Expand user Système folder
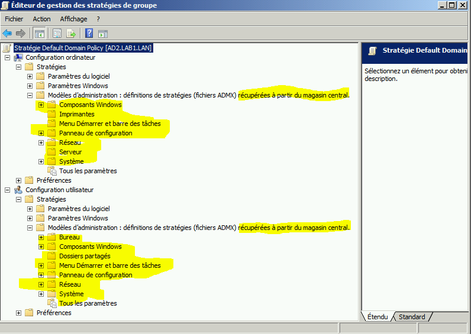Image resolution: width=471 pixels, height=334 pixels. click(41, 294)
